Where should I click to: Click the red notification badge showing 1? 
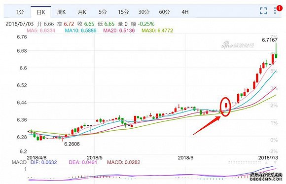pyautogui.click(x=279, y=8)
